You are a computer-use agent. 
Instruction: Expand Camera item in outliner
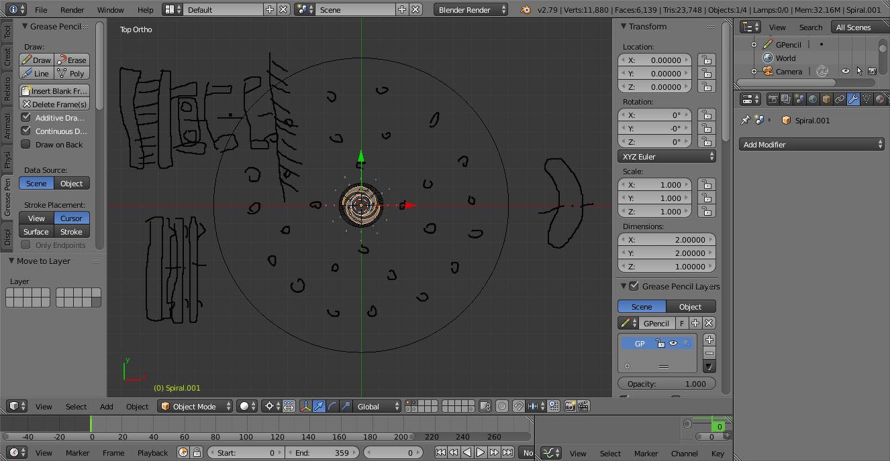pyautogui.click(x=754, y=71)
